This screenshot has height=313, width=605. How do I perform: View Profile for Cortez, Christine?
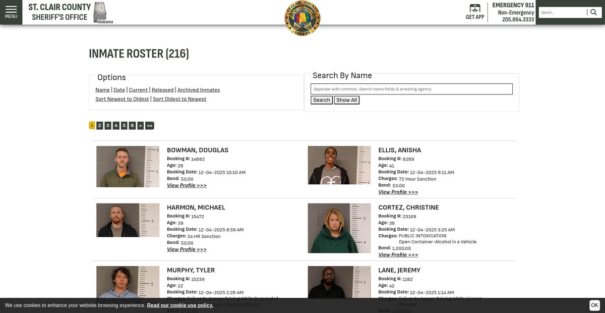coord(398,254)
